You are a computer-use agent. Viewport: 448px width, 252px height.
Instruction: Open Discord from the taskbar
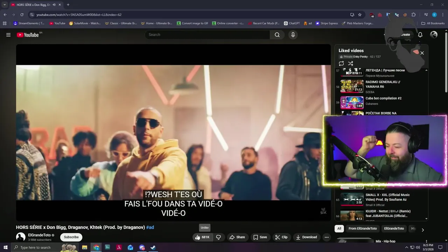click(x=142, y=247)
